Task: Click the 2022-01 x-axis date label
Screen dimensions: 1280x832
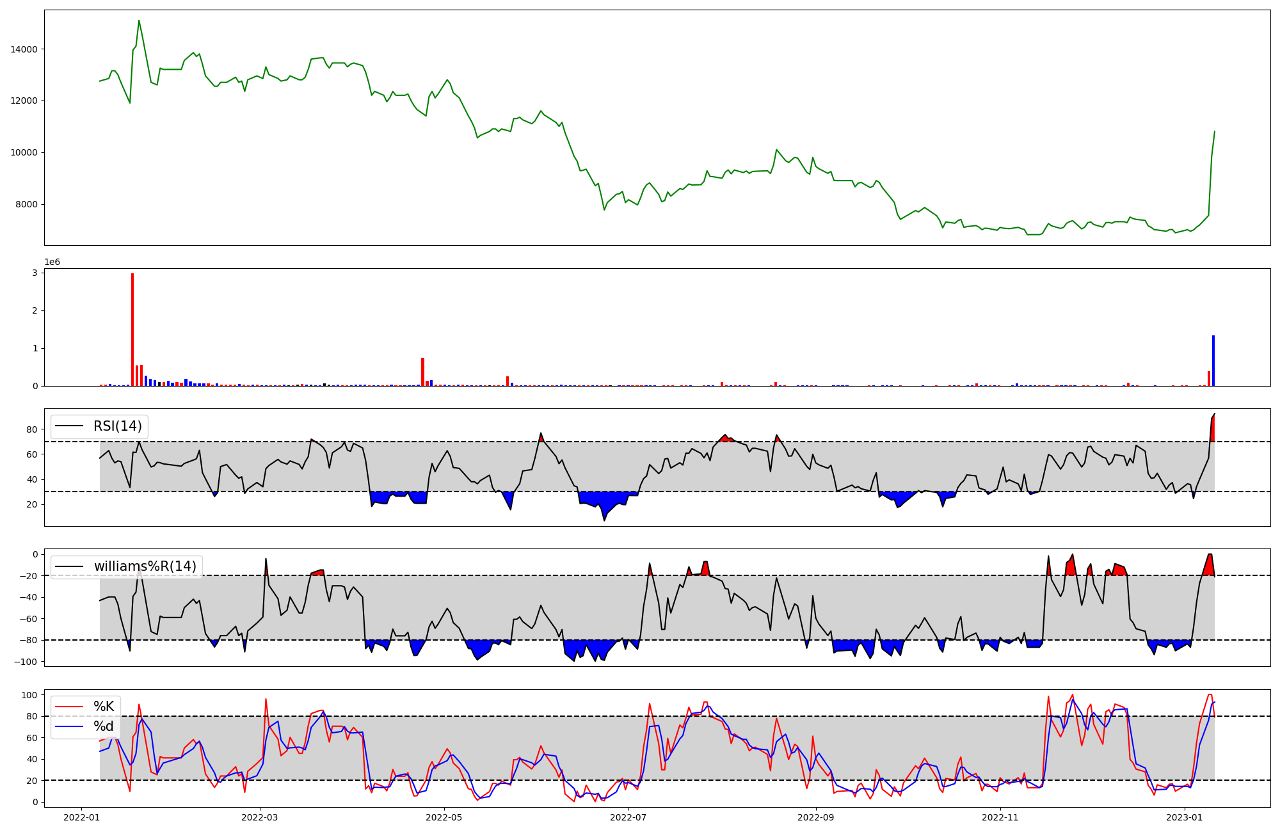Action: pos(81,817)
